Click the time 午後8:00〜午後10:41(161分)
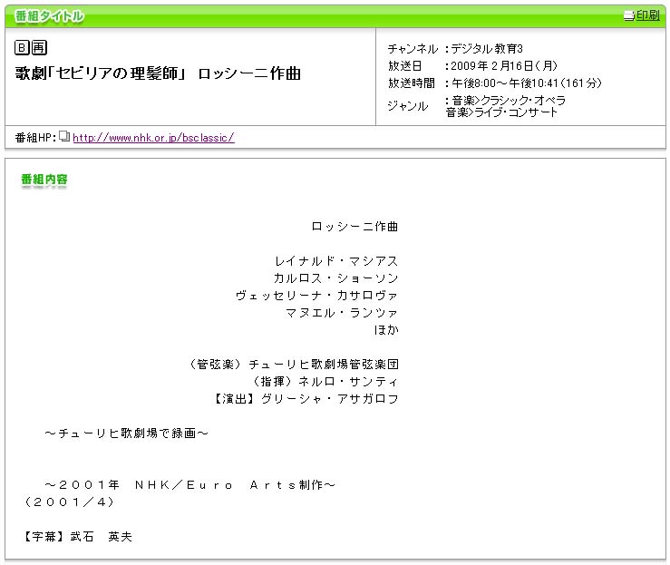Viewport: 670px width, 565px height. coord(527,83)
